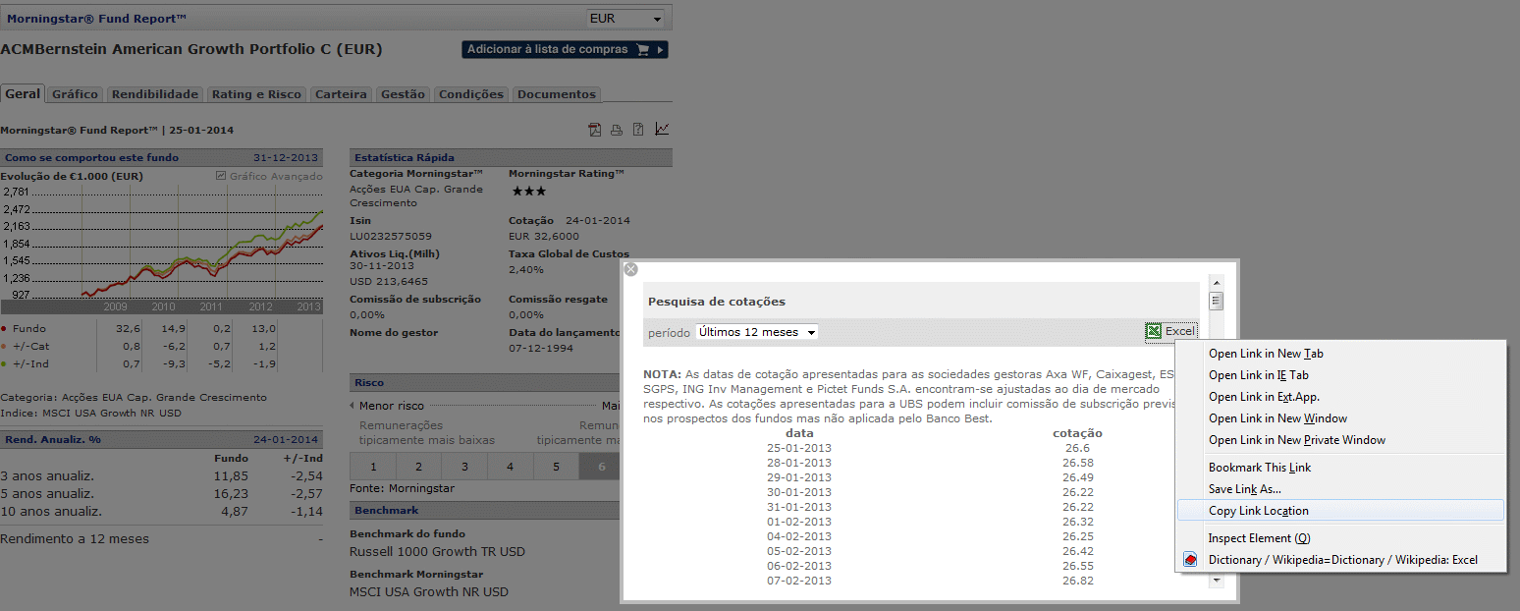Select Save Link As...
Image resolution: width=1520 pixels, height=611 pixels.
1340,489
